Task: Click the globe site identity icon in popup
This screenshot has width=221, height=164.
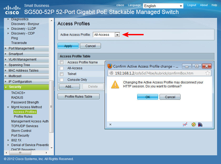Action: click(111, 73)
